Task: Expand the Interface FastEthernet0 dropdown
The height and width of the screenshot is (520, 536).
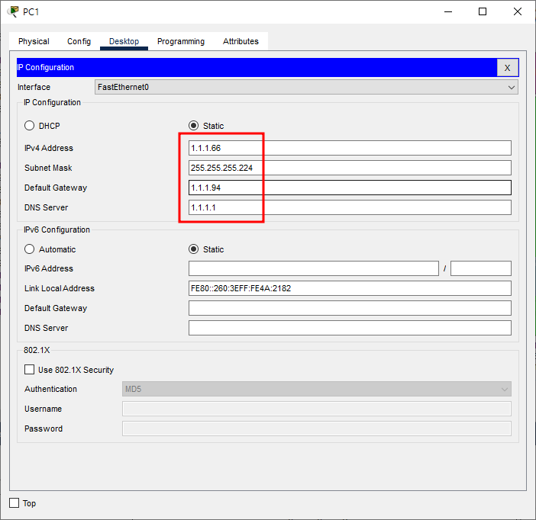Action: 306,87
